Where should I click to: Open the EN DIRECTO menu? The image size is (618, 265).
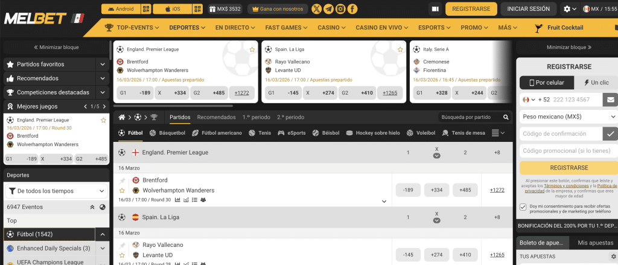point(235,28)
